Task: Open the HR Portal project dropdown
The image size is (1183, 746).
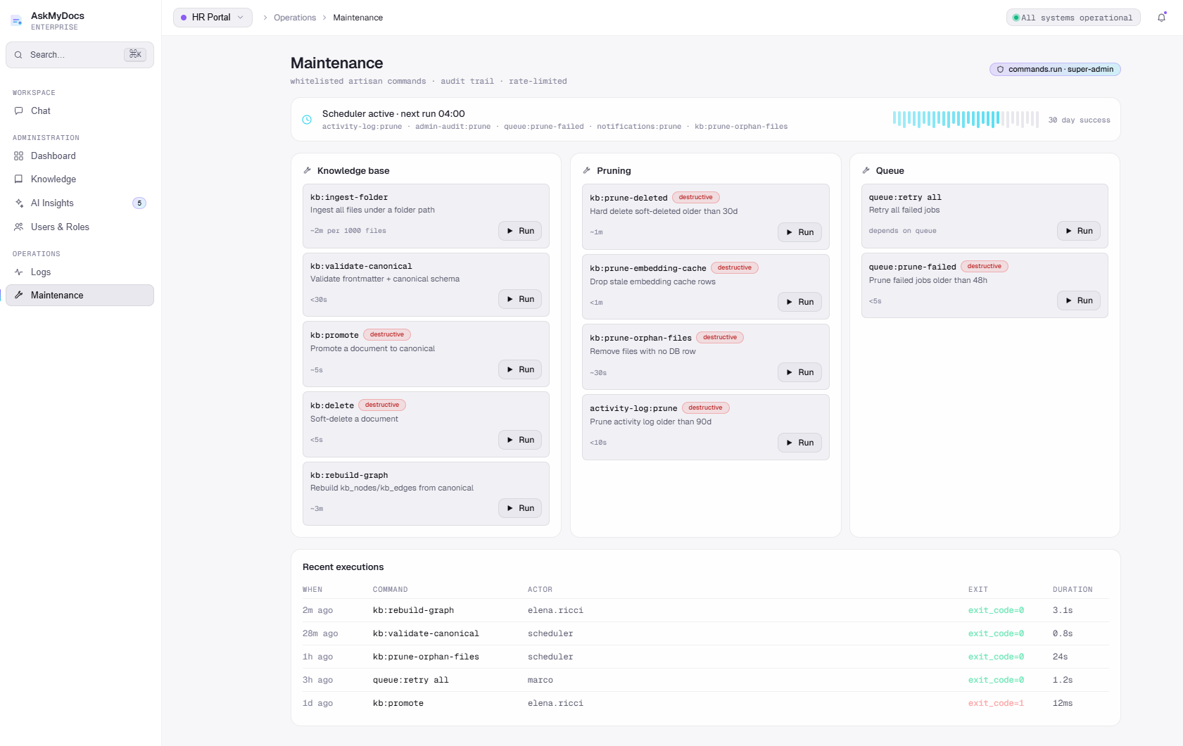Action: point(213,18)
